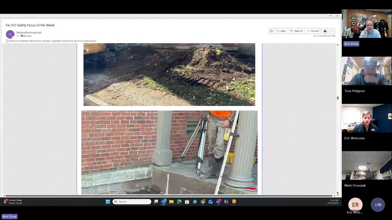Image resolution: width=392 pixels, height=220 pixels.
Task: Share the email to Teams
Action: [x=325, y=31]
